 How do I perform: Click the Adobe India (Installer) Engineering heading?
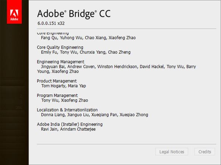70,124
